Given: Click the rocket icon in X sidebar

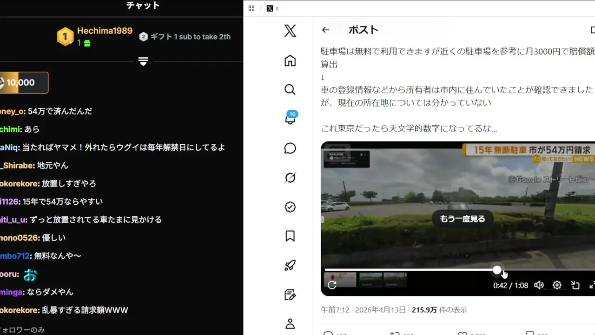Looking at the screenshot, I should pyautogui.click(x=290, y=266).
